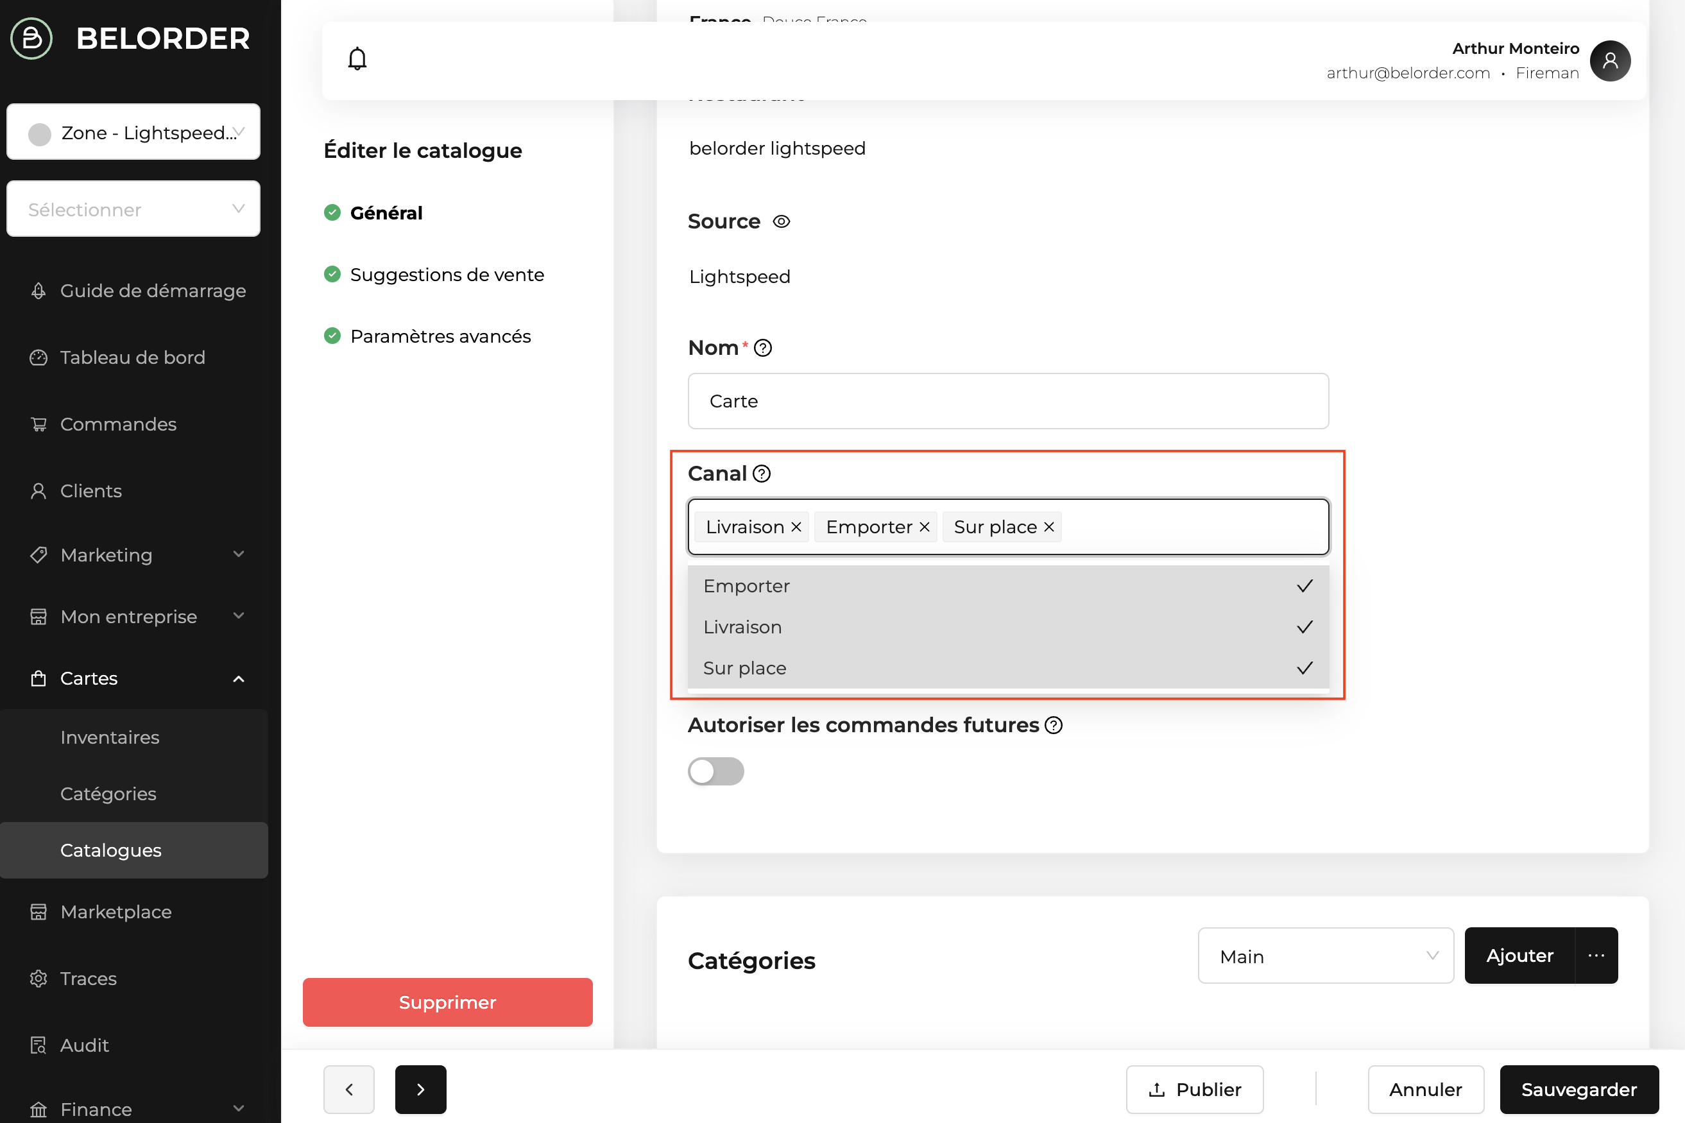The width and height of the screenshot is (1685, 1123).
Task: Click the Guide de démarrage rocket icon
Action: pyautogui.click(x=38, y=291)
